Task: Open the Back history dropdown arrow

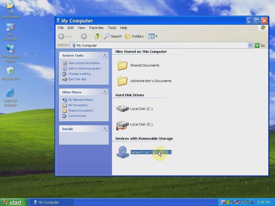Action: (76, 36)
